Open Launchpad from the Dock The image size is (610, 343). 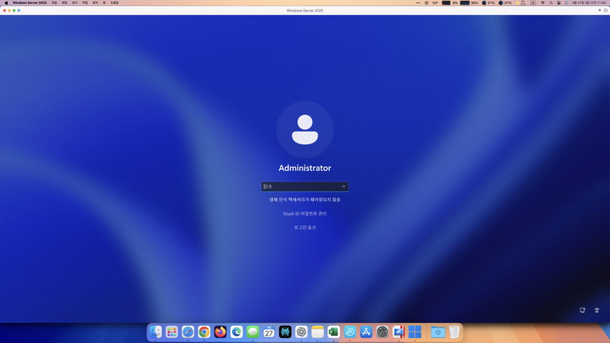tap(172, 332)
